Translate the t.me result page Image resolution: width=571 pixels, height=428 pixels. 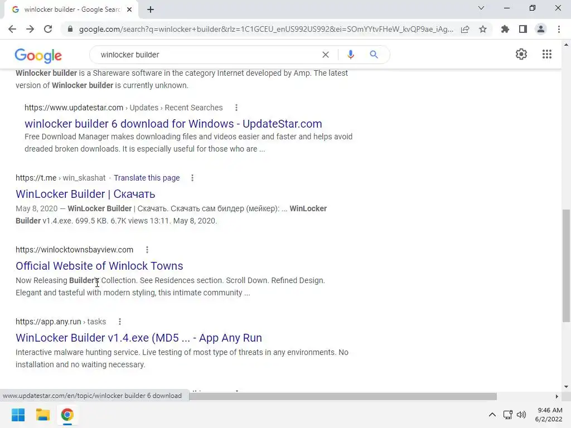(x=147, y=178)
